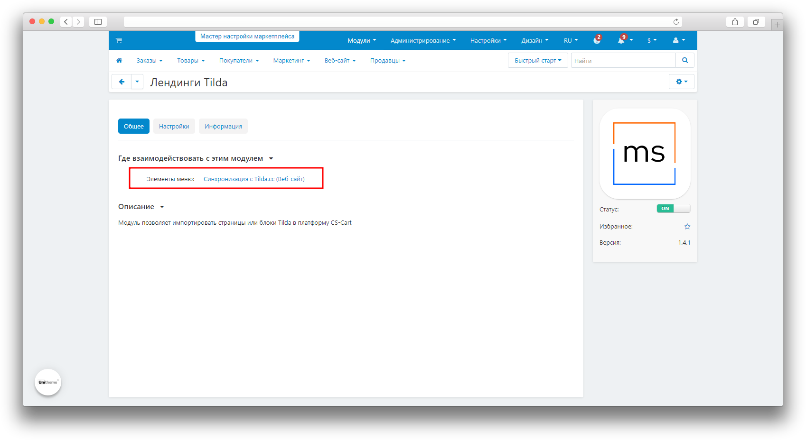Open the Заказы menu

coord(150,61)
